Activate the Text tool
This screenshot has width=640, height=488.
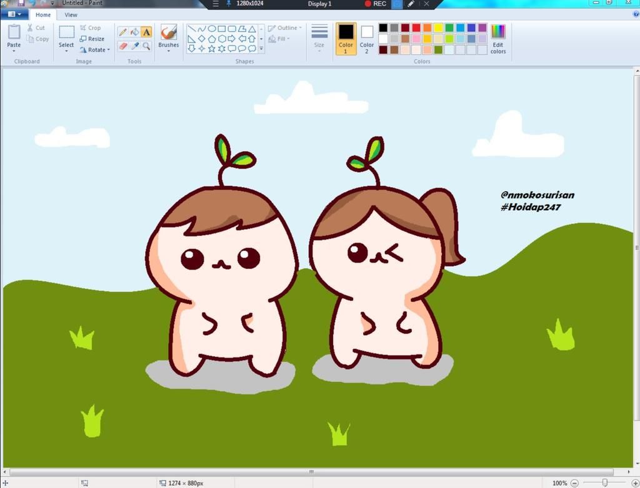pos(146,32)
